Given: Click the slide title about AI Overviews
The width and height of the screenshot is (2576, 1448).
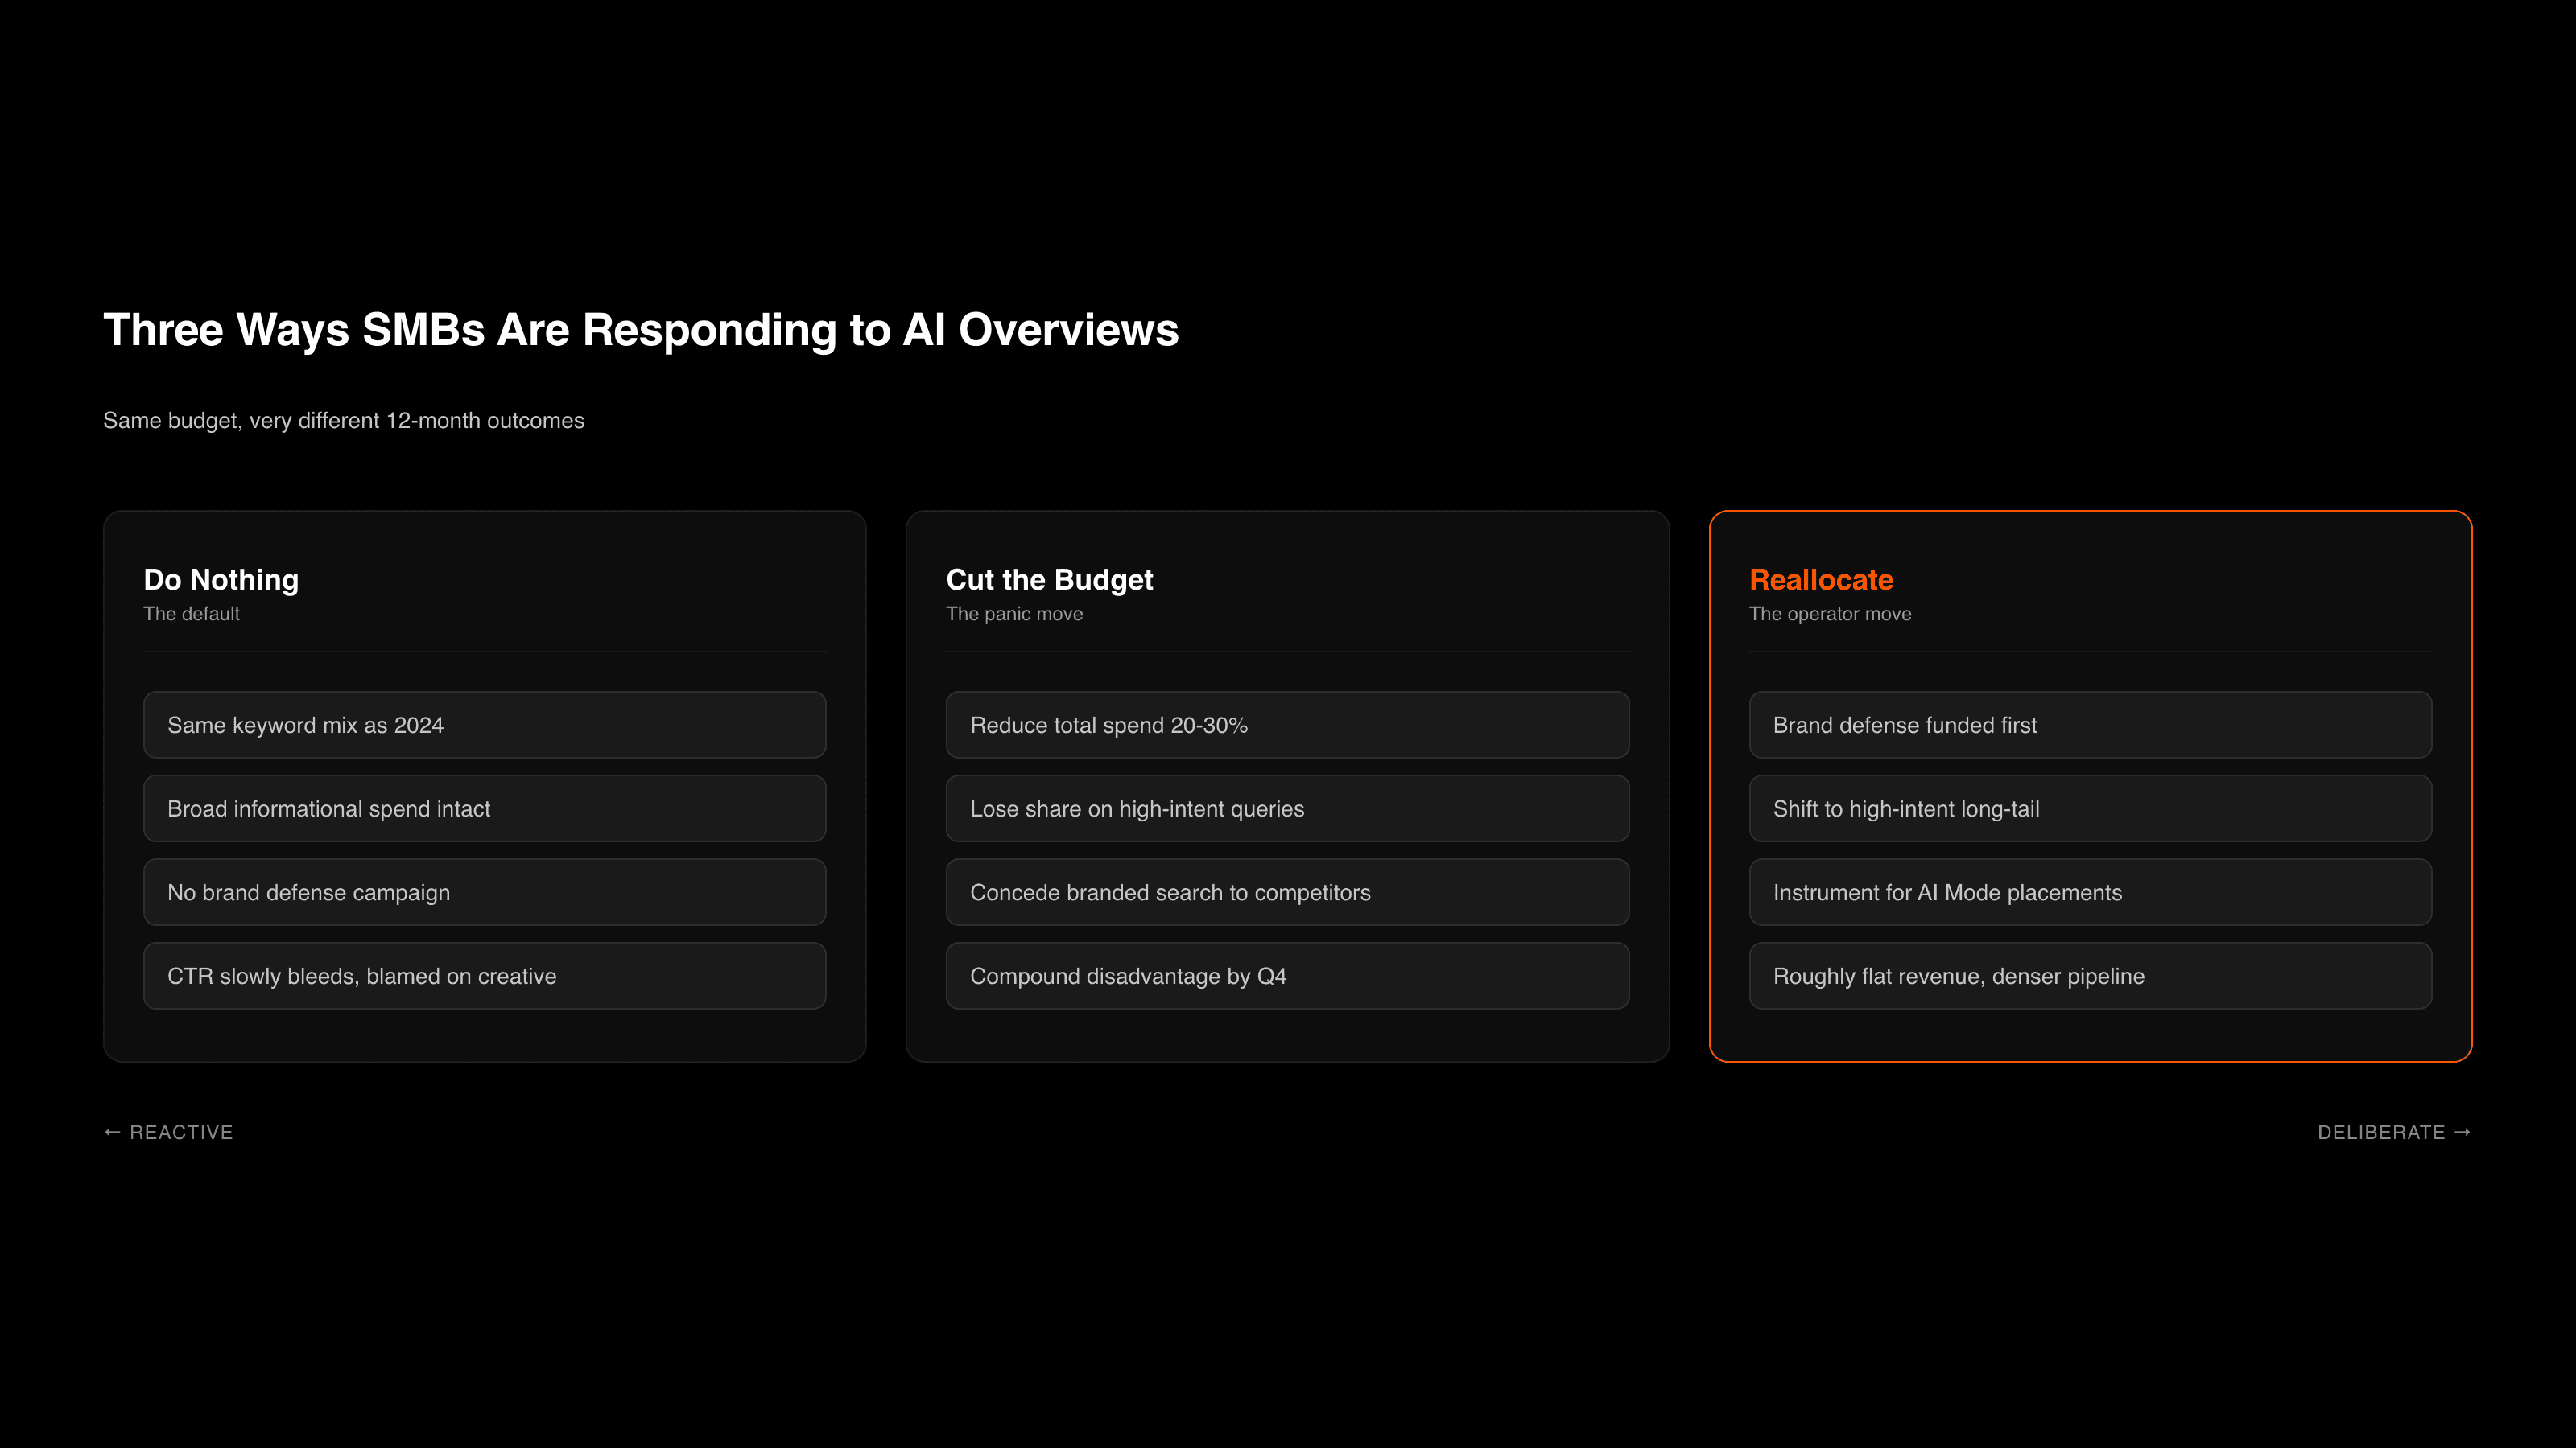Looking at the screenshot, I should [641, 330].
